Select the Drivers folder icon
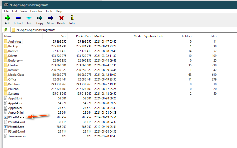This screenshot has height=148, width=237. click(6, 56)
